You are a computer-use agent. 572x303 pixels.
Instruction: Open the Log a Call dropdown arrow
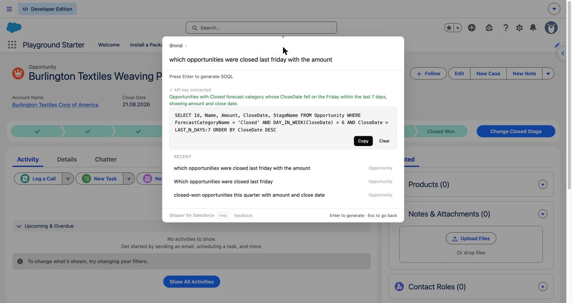tap(68, 179)
